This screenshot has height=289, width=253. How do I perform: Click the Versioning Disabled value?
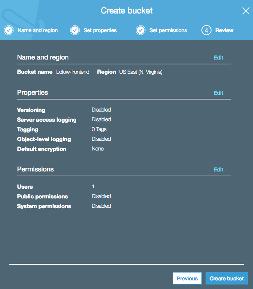(x=101, y=110)
